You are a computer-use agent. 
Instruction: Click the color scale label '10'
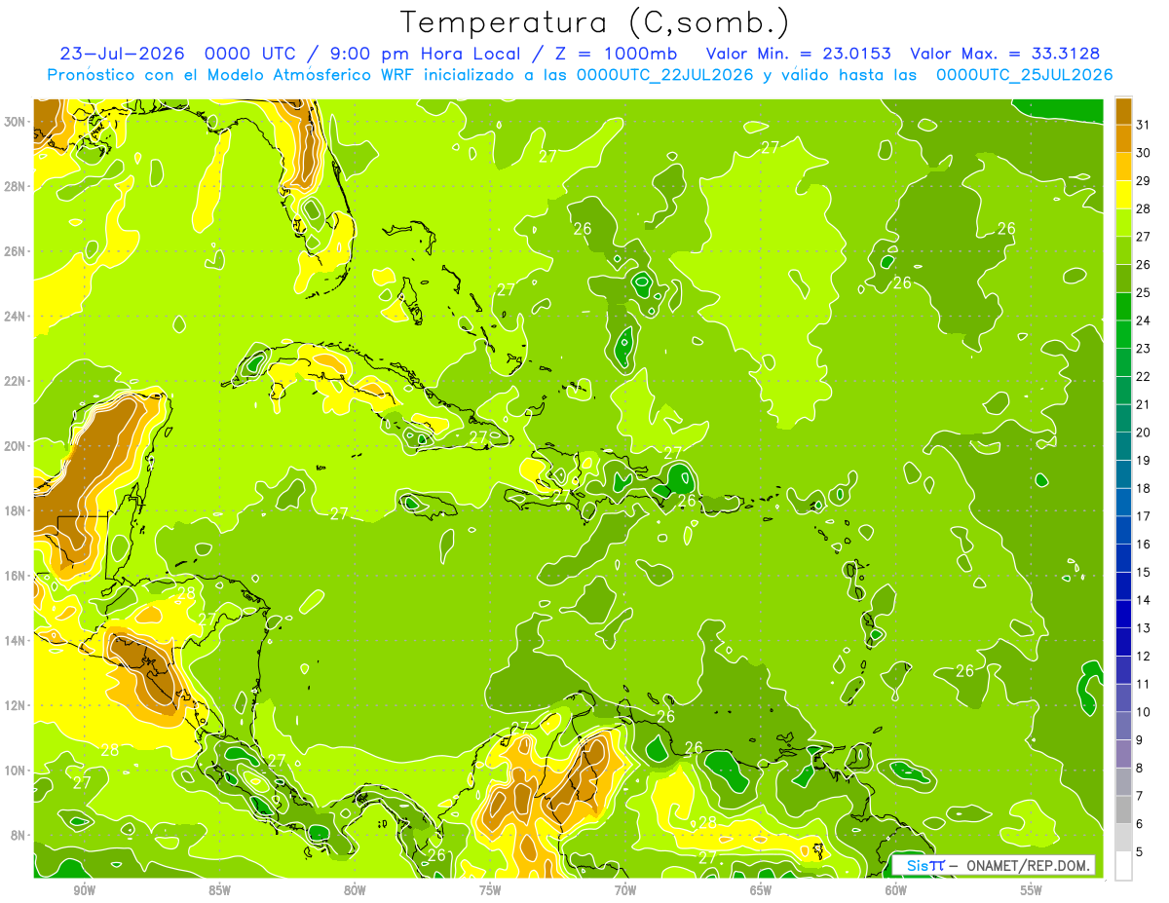pos(1143,712)
